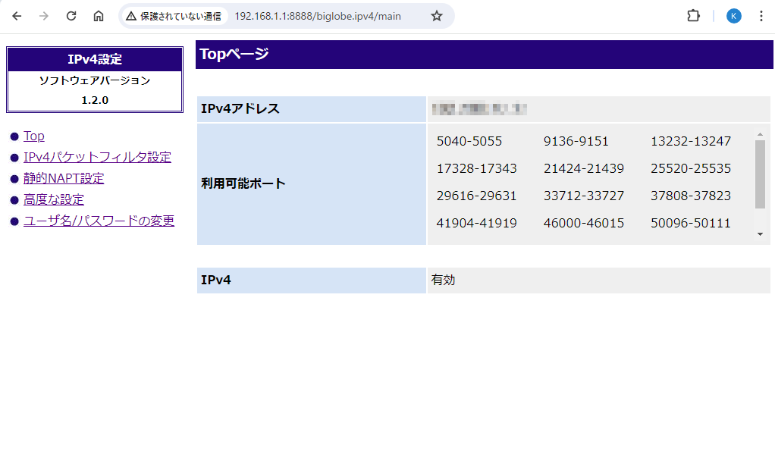Open IPv4パケットフィルタ設定 page
775x467 pixels.
pos(97,158)
